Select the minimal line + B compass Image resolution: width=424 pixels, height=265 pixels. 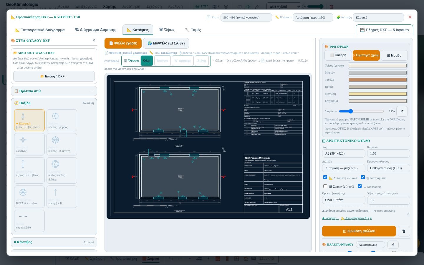62,197
